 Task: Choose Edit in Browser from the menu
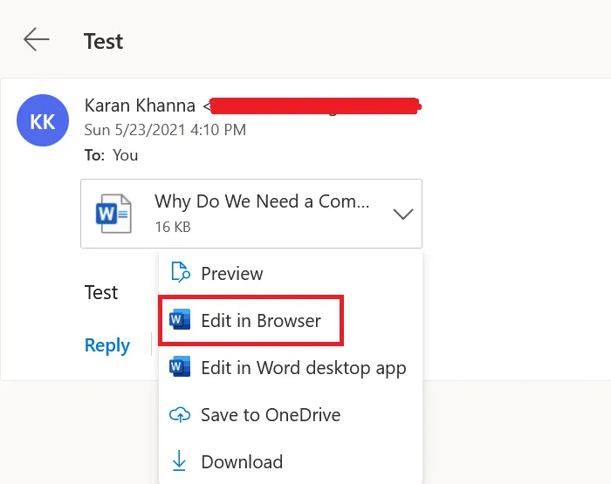click(x=261, y=320)
